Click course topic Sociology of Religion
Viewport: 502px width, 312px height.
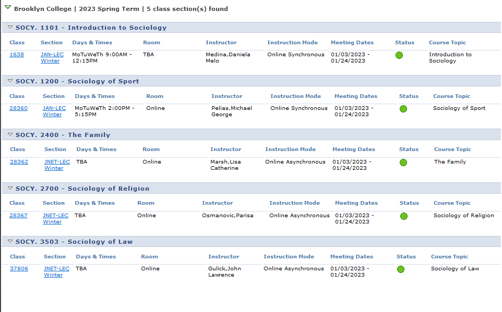(x=464, y=216)
